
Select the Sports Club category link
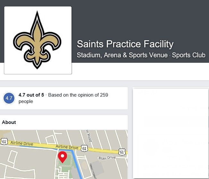coord(188,55)
